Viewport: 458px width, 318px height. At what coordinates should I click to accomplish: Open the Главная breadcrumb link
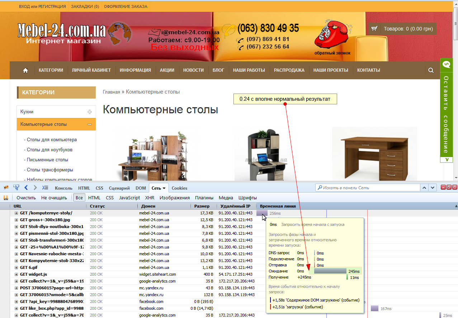click(112, 92)
